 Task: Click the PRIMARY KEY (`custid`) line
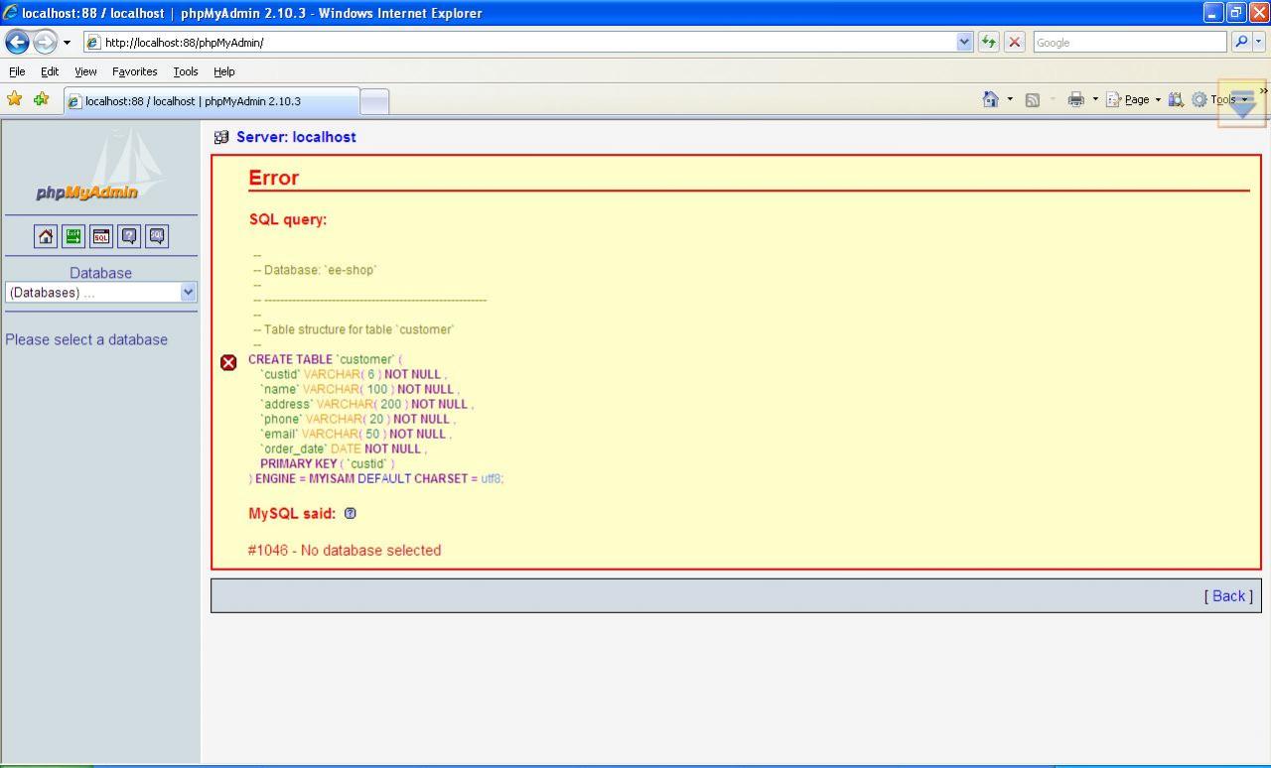(327, 463)
